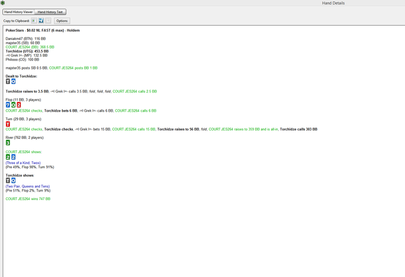Click '(Two Pair, Queens and Tens)' text
The image size is (405, 277).
coord(28,186)
